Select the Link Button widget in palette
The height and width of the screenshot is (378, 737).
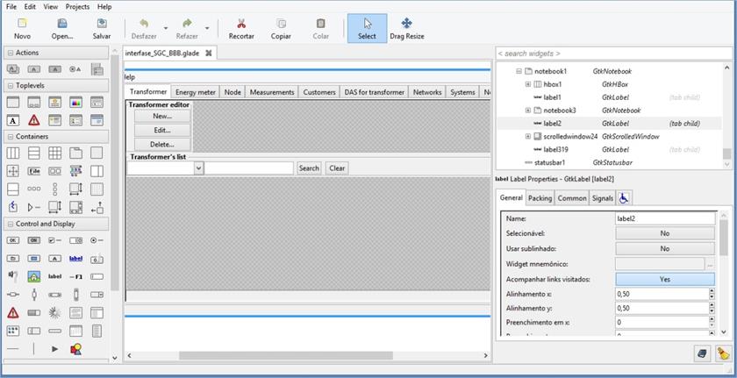pyautogui.click(x=75, y=258)
